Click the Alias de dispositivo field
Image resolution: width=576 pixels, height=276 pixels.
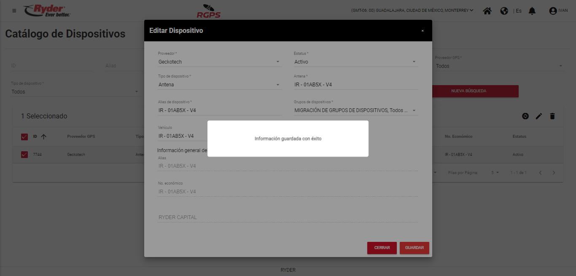(219, 110)
